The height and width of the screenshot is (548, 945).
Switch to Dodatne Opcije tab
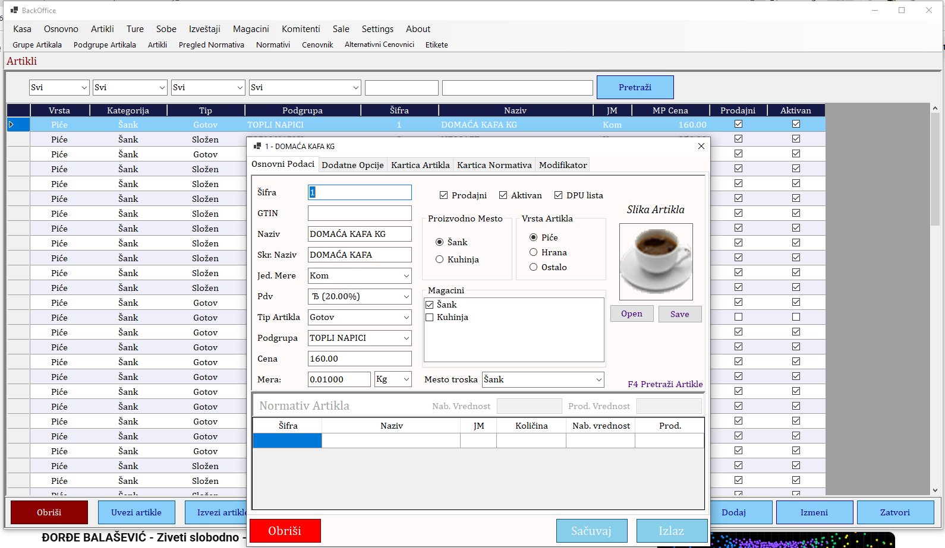tap(352, 165)
